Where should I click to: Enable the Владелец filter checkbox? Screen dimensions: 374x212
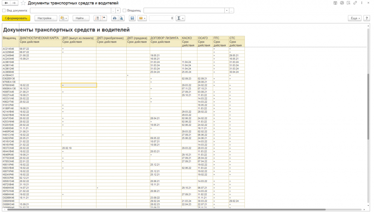pos(125,11)
